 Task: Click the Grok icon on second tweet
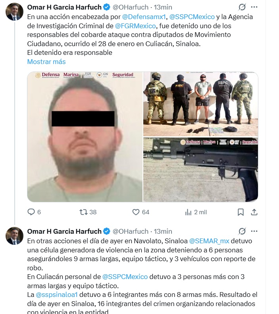[x=242, y=231]
